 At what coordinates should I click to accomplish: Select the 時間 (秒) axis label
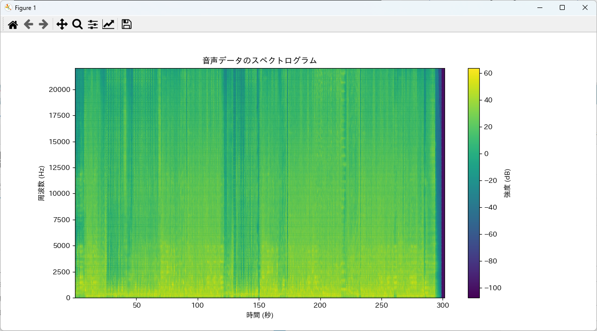[260, 315]
